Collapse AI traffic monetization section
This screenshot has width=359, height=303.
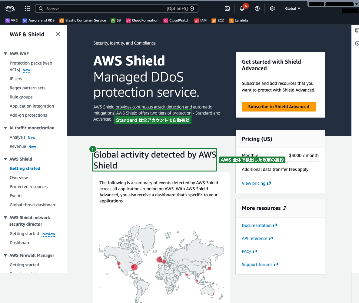tap(5, 128)
